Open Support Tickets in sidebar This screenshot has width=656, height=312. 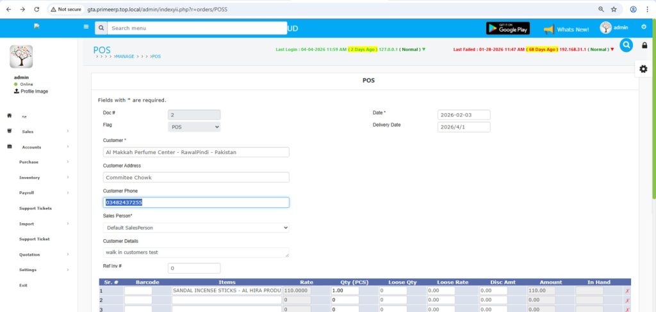(35, 208)
